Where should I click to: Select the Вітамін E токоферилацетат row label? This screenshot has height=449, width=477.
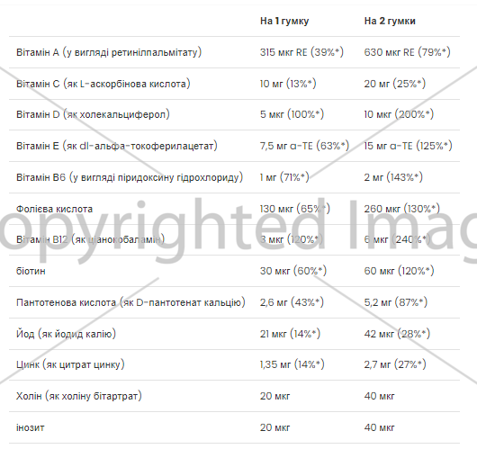pyautogui.click(x=117, y=146)
